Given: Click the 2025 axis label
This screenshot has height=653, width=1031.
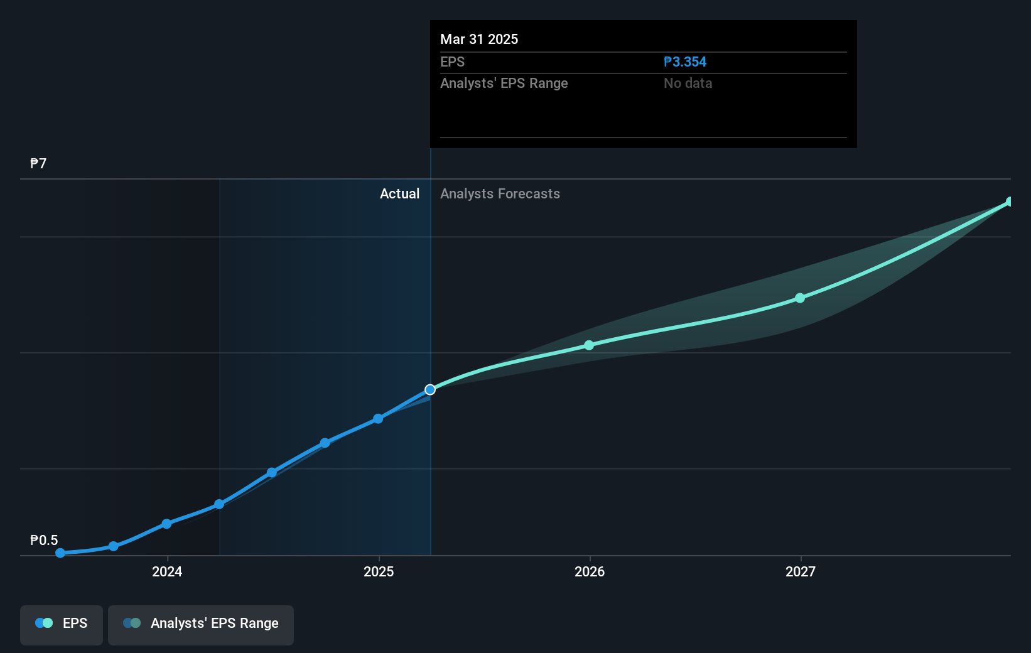Looking at the screenshot, I should (x=379, y=571).
